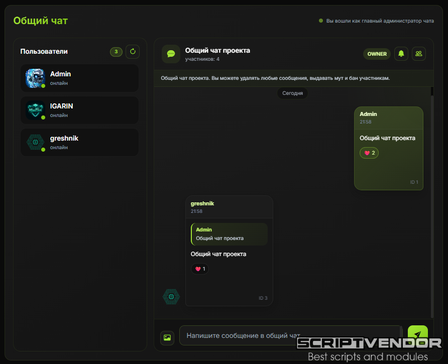Select greshnik in the users list
This screenshot has height=364, width=448.
tap(79, 142)
